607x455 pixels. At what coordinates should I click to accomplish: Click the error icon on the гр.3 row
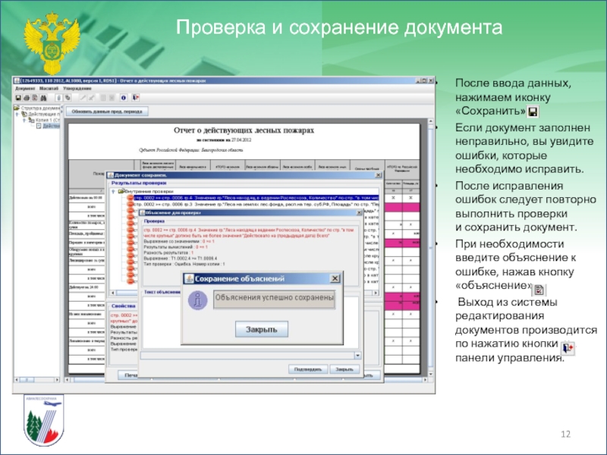point(130,204)
